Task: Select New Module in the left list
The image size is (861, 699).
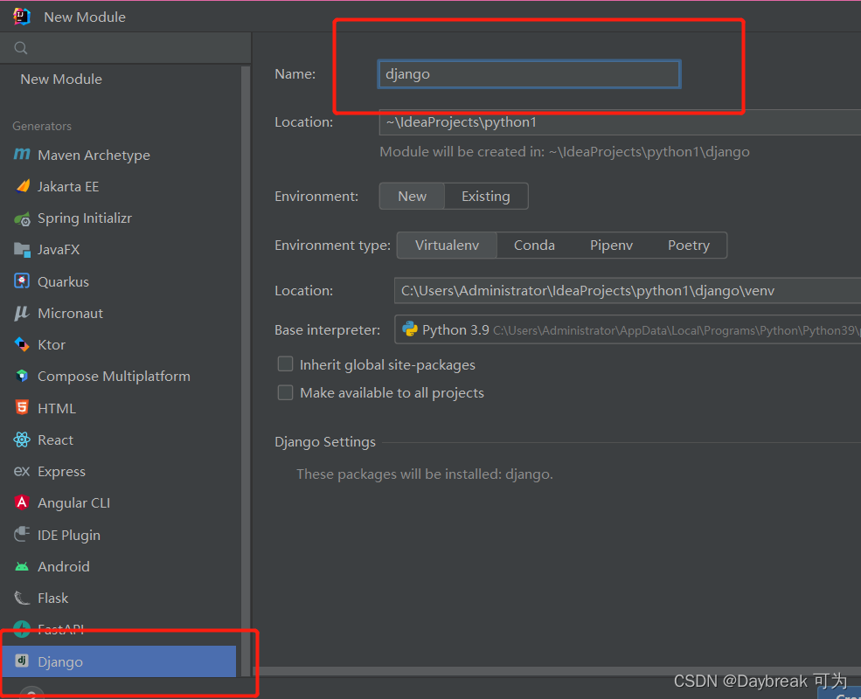Action: pos(61,79)
